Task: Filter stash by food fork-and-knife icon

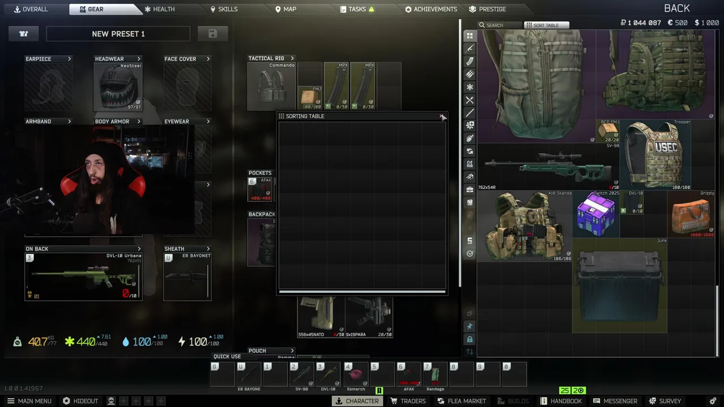Action: [x=469, y=100]
